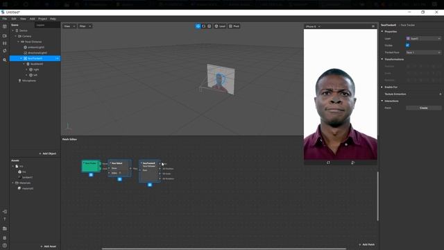Toggle Local coordinate mode button

click(220, 26)
